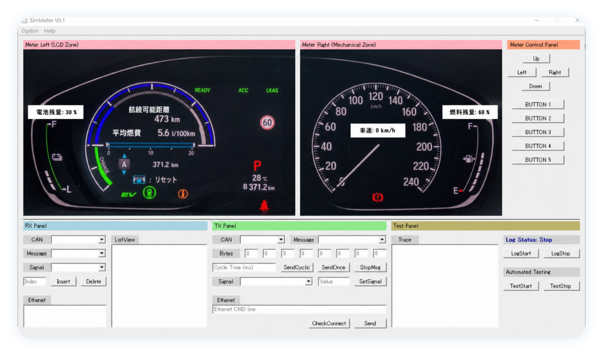This screenshot has width=603, height=356.
Task: Click the average fuel consumption bar
Action: pos(151,145)
